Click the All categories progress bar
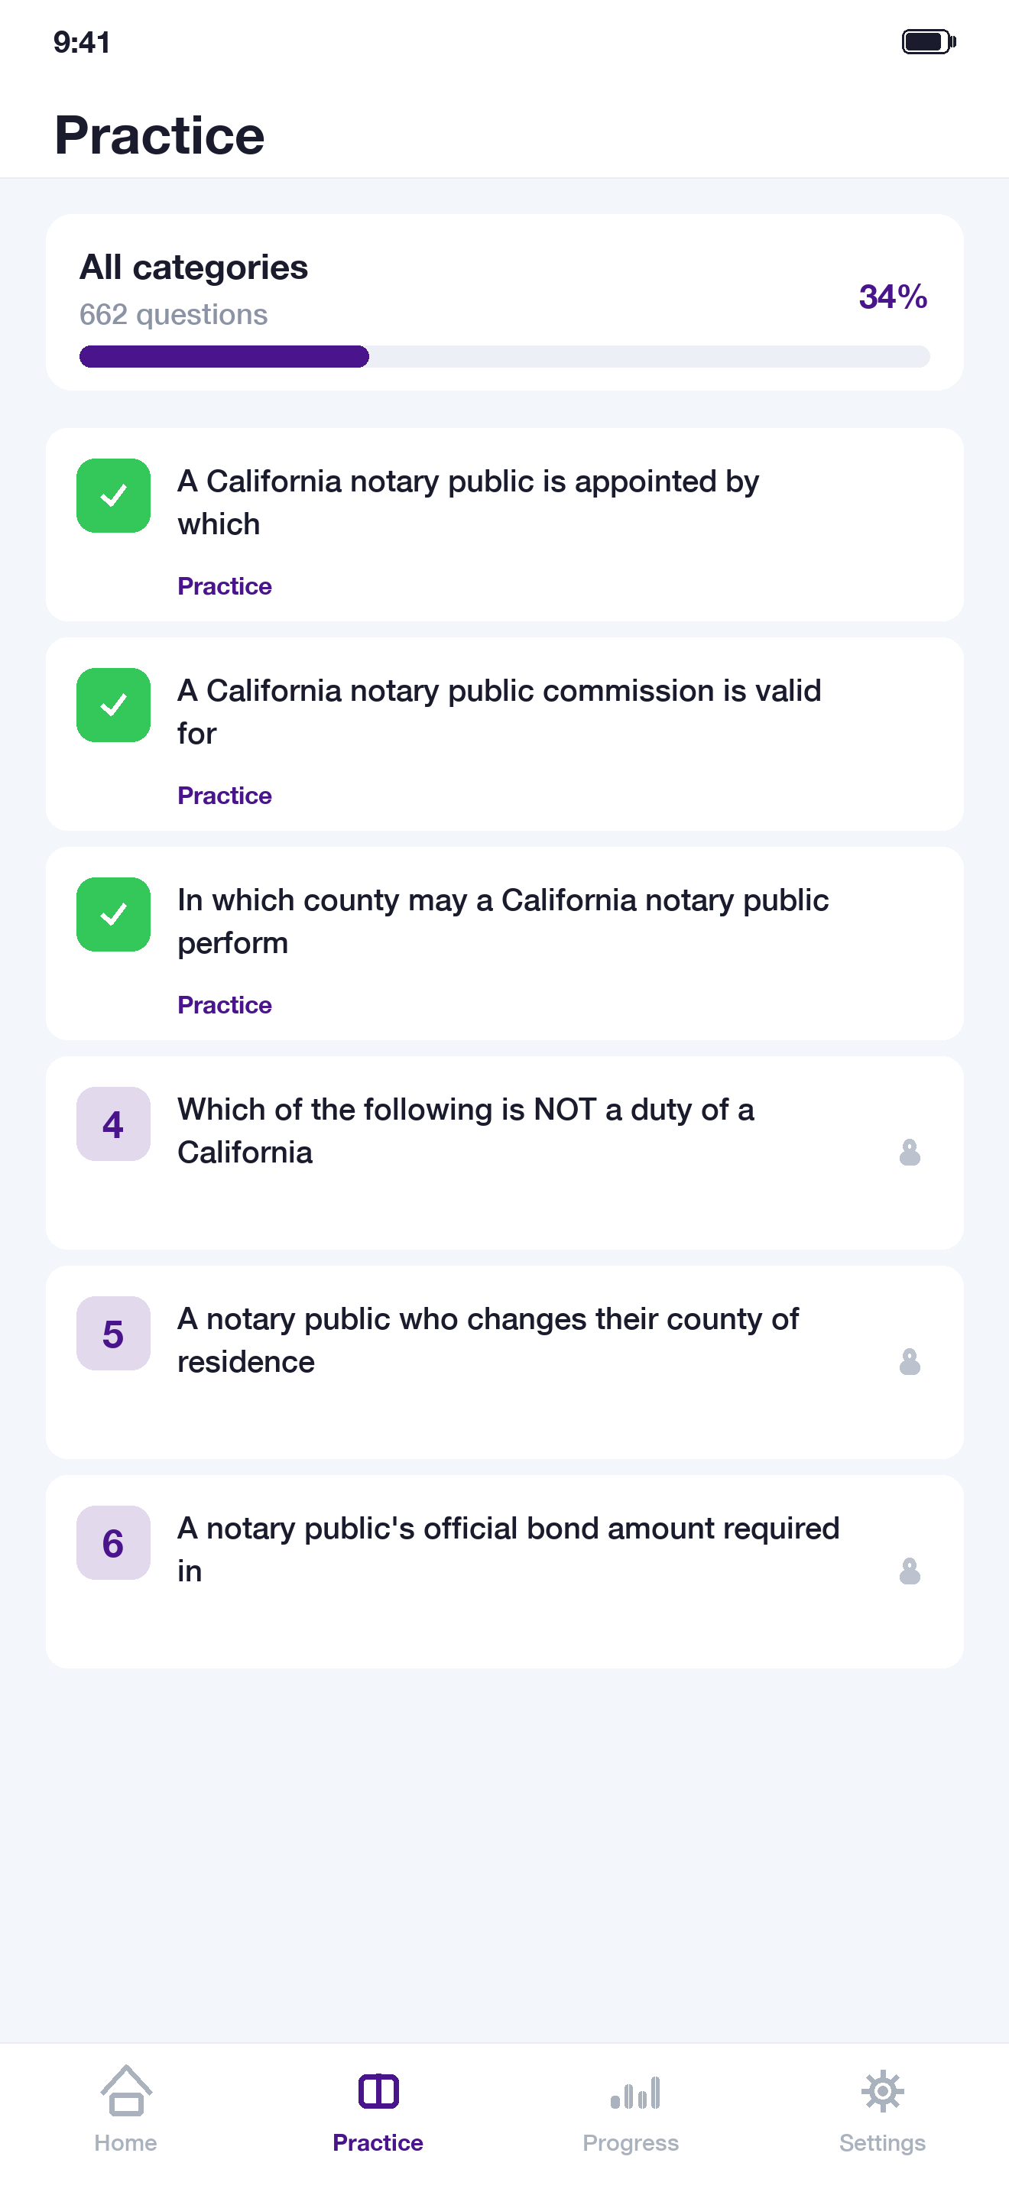The image size is (1009, 2192). [504, 356]
